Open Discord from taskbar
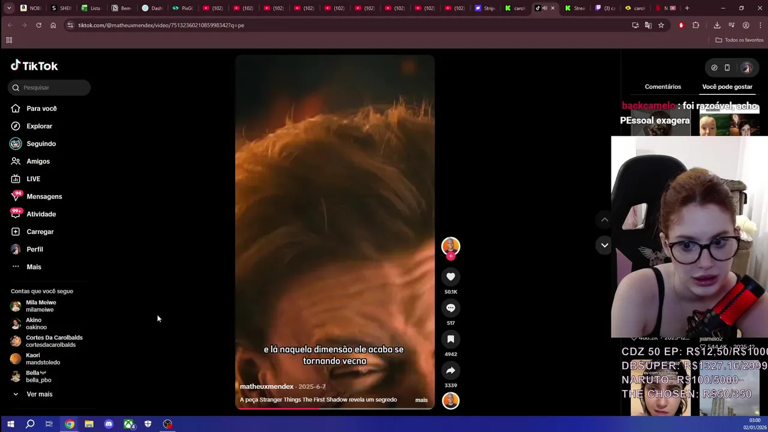Image resolution: width=768 pixels, height=432 pixels. tap(109, 424)
